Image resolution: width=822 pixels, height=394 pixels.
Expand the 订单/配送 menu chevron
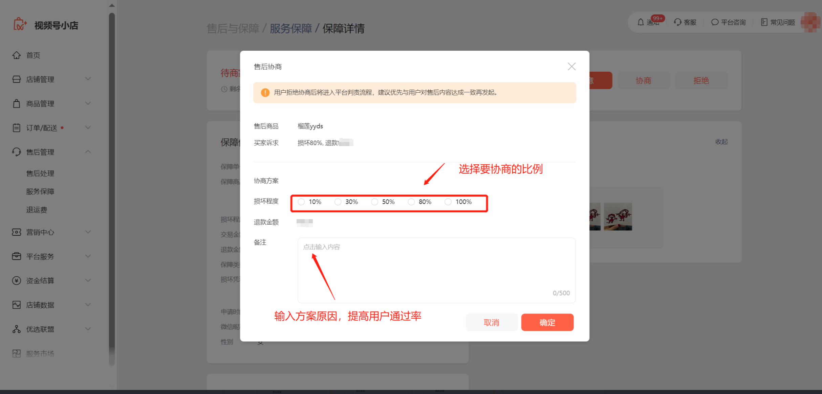pyautogui.click(x=88, y=128)
